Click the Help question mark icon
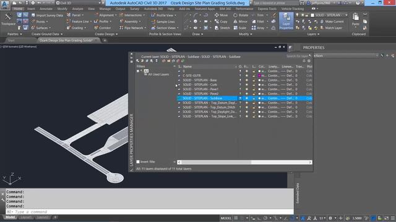396x222 pixels. pos(358,3)
